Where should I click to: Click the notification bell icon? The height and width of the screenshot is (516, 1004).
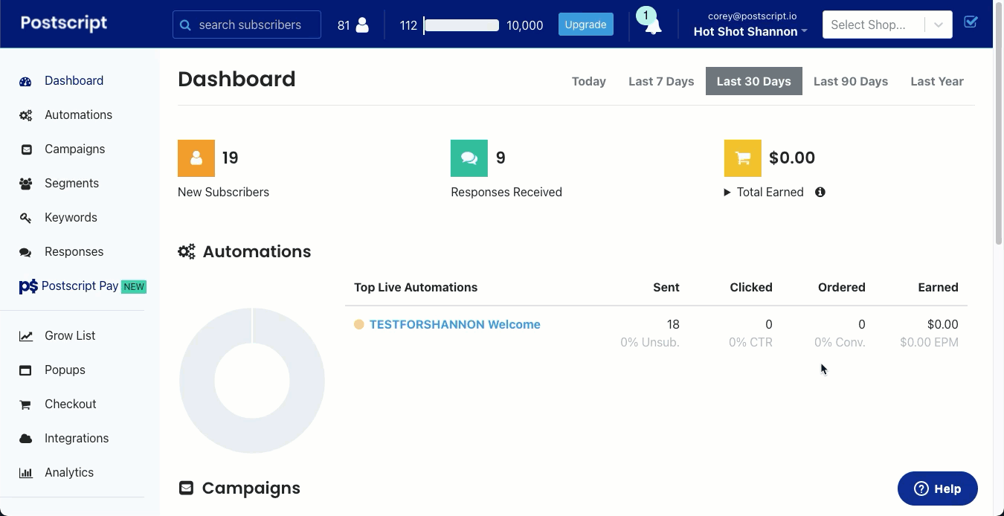(653, 27)
